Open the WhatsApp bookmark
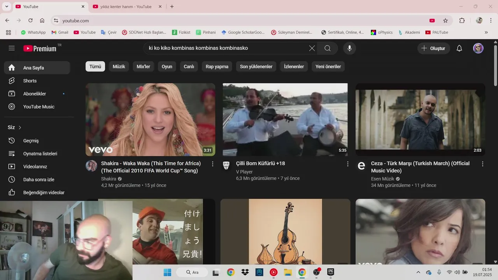Image resolution: width=498 pixels, height=280 pixels. point(33,32)
